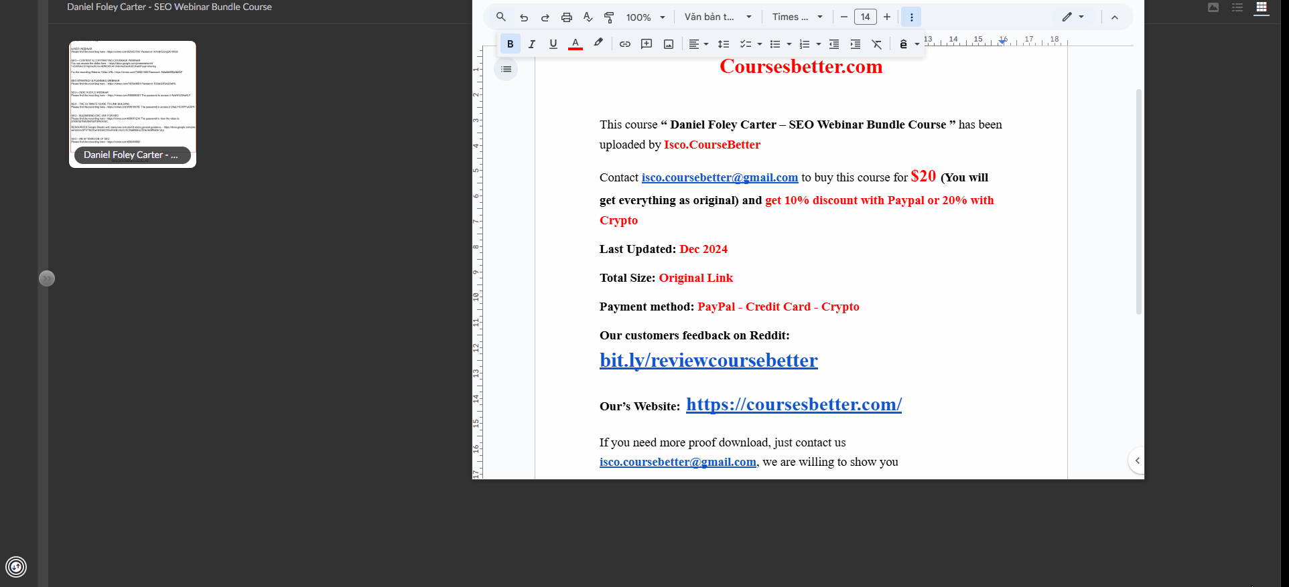Image resolution: width=1289 pixels, height=587 pixels.
Task: Expand the paragraph style dropdown
Action: point(718,17)
